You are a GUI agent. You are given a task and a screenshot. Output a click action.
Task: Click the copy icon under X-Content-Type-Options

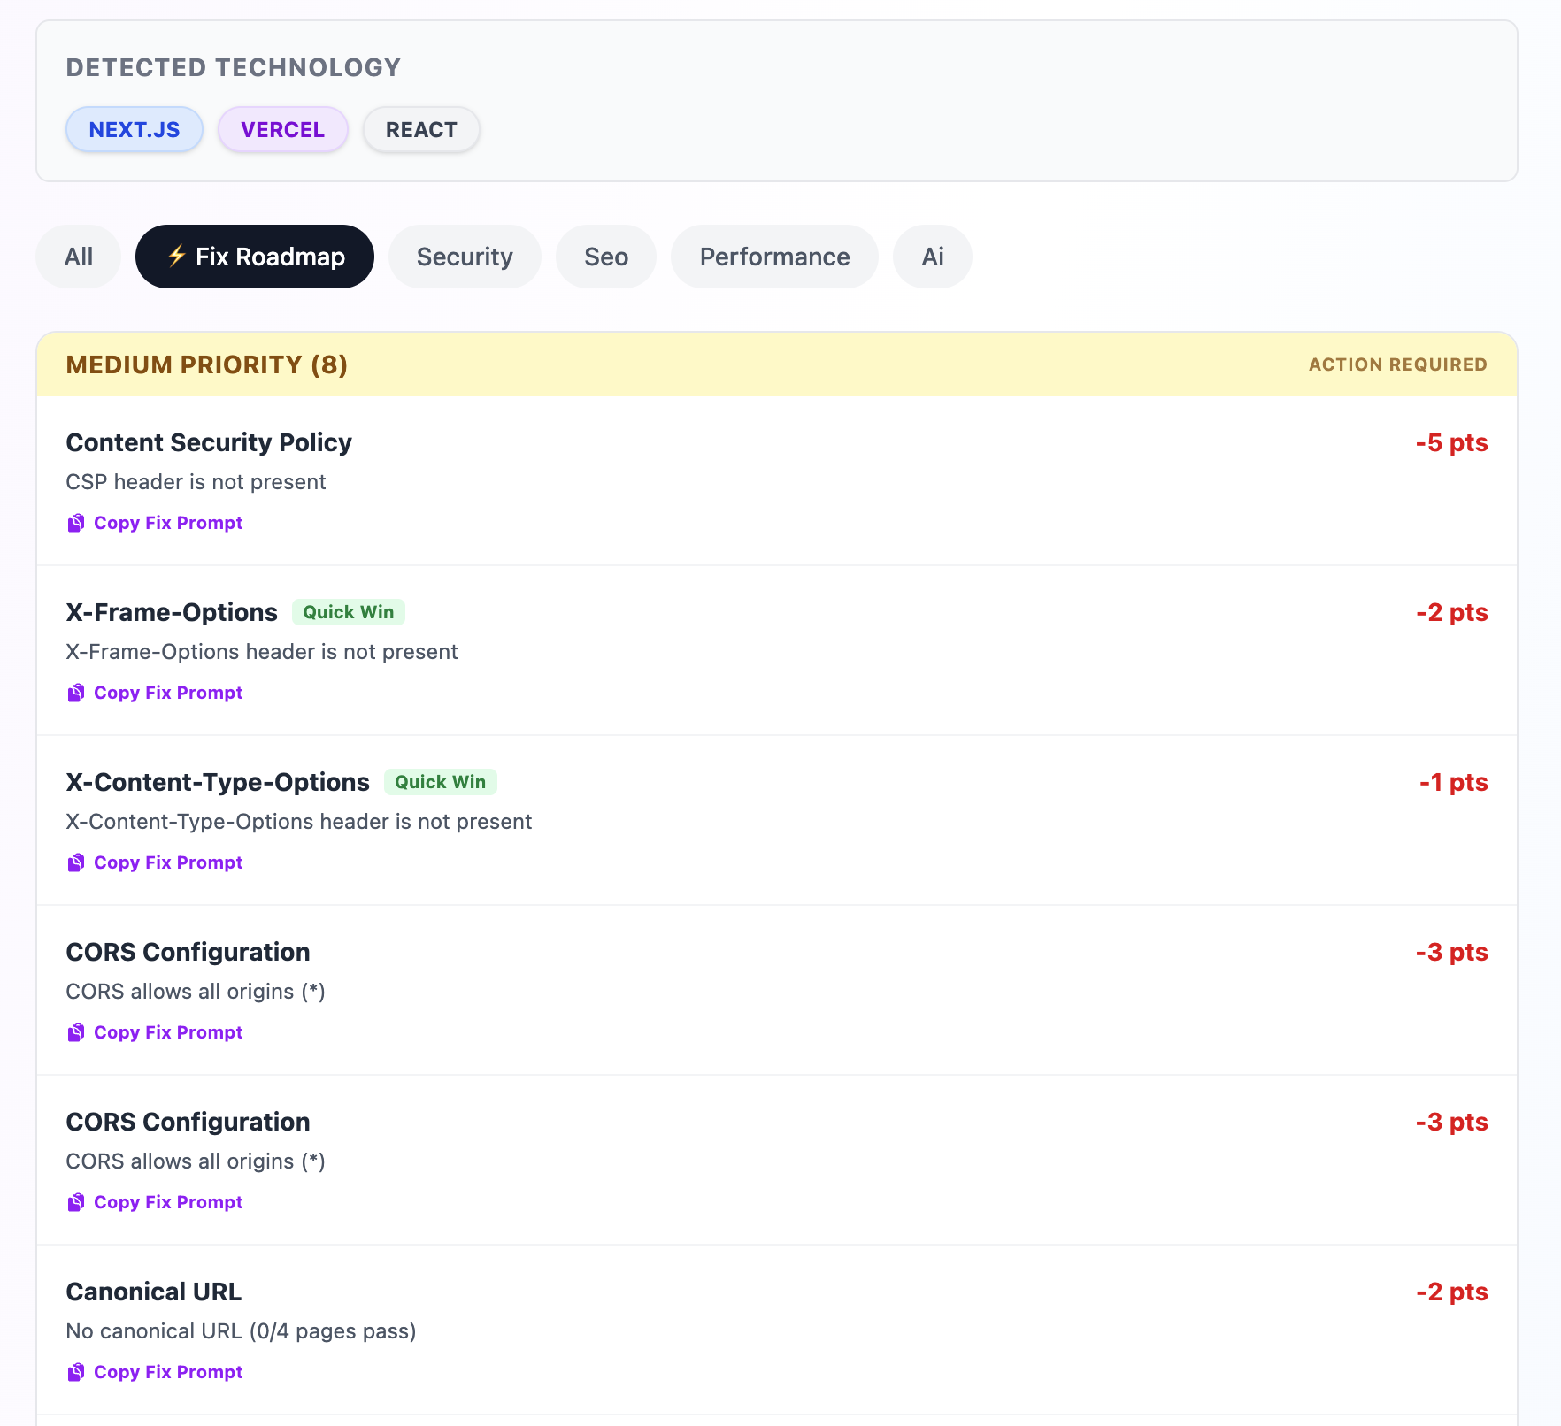tap(76, 862)
